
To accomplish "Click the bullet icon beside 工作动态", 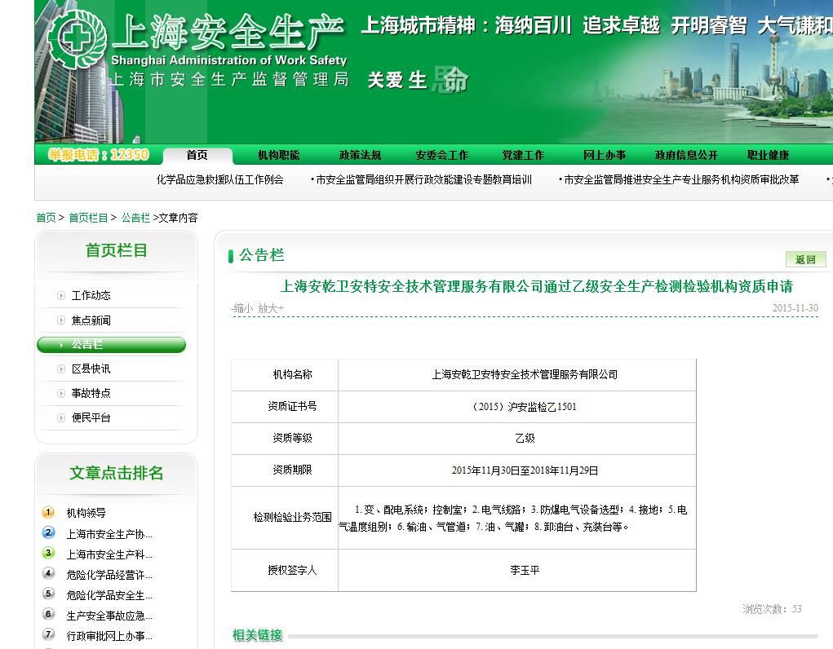I will click(x=61, y=296).
